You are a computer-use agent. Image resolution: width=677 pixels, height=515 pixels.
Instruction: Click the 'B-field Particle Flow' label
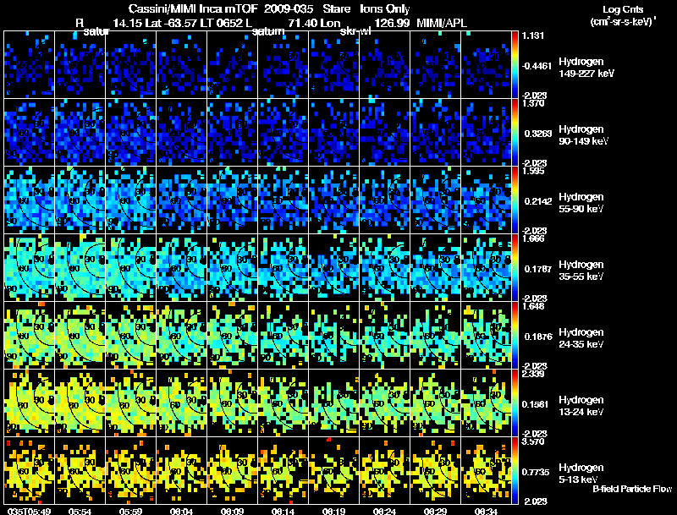632,489
